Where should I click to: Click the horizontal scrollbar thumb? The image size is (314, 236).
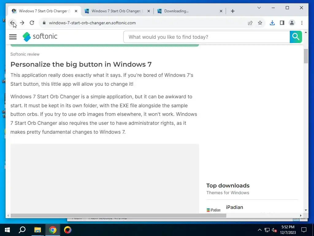tap(118, 215)
